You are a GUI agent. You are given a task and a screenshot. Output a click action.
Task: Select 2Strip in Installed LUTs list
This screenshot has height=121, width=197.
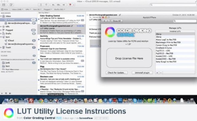coord(175,34)
